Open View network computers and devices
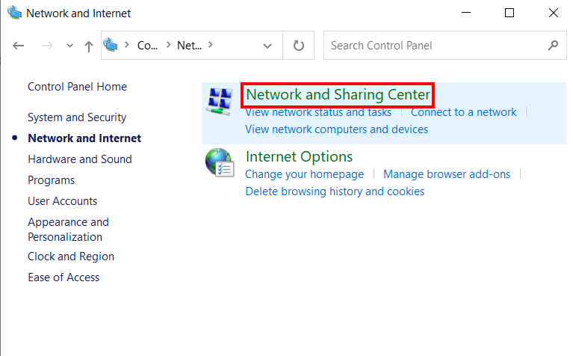Viewport: 573px width, 356px height. (x=337, y=129)
